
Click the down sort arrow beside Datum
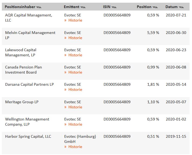180,7
